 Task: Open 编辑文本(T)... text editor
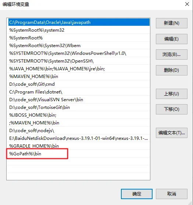(x=172, y=133)
